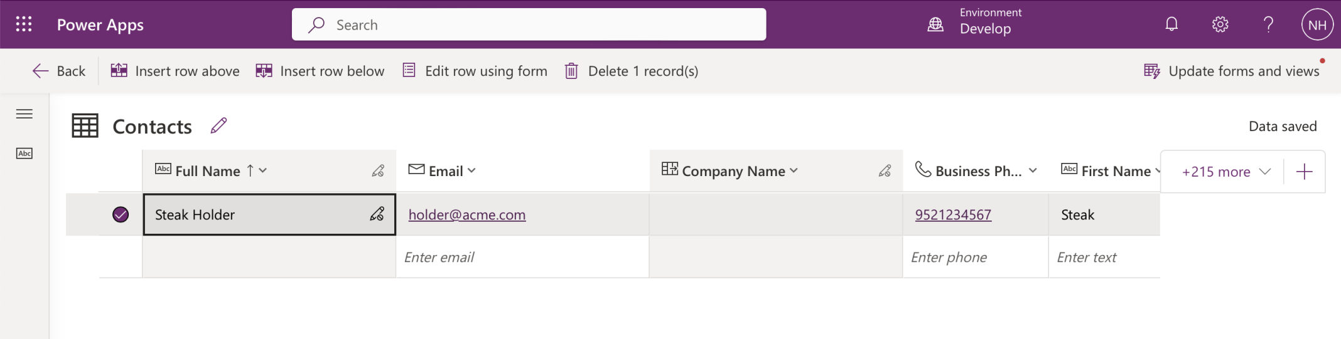This screenshot has height=339, width=1341.
Task: Choose Insert row above
Action: pyautogui.click(x=175, y=71)
